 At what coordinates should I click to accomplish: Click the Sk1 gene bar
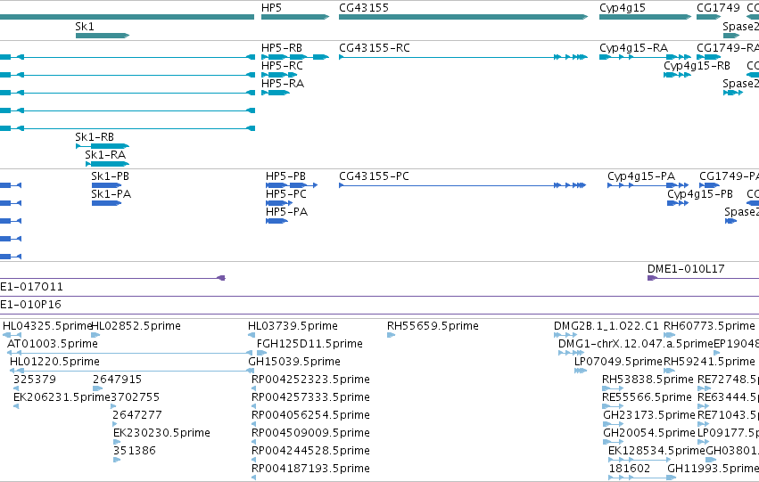coord(103,36)
